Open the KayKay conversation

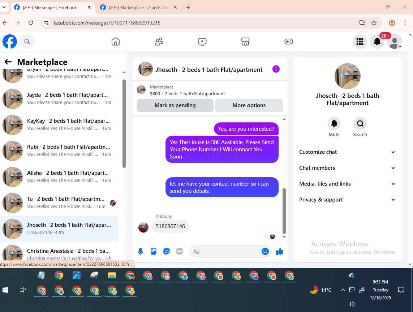click(x=59, y=125)
